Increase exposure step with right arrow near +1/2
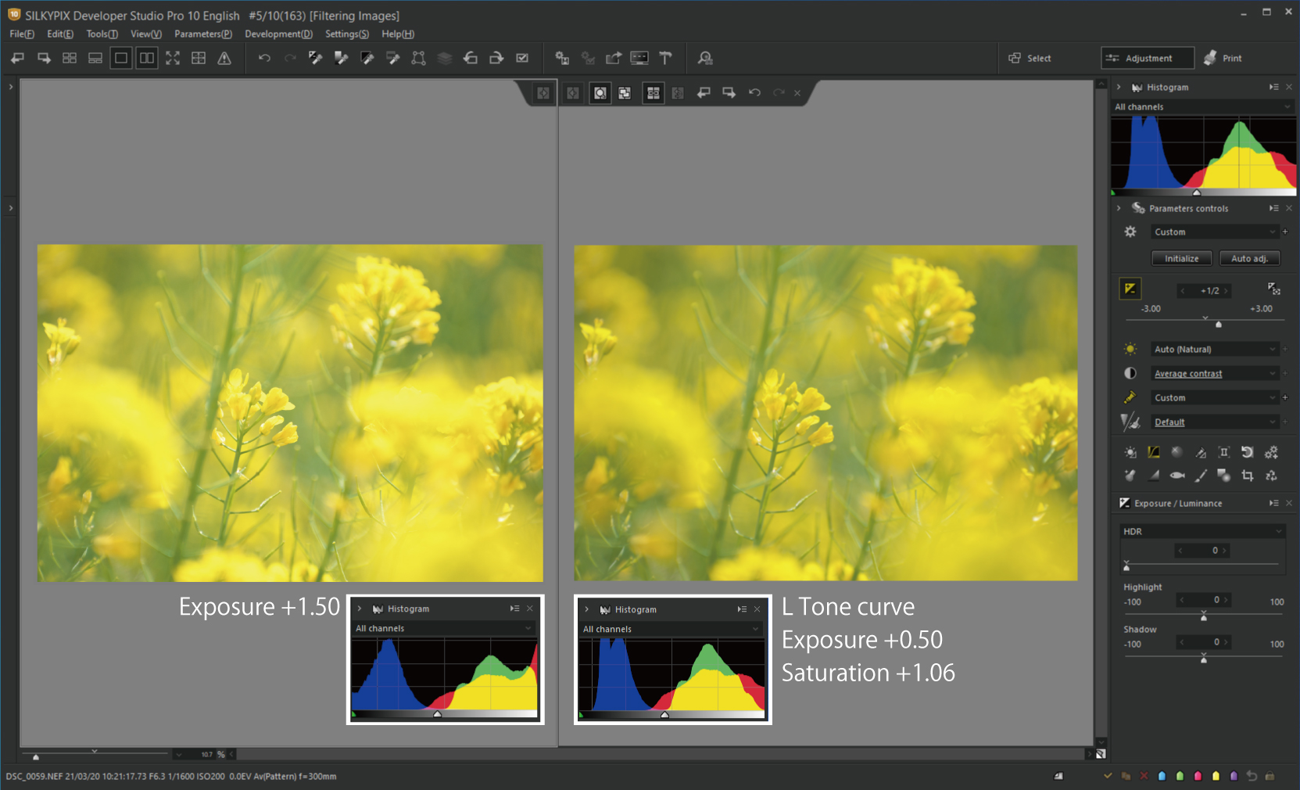The width and height of the screenshot is (1300, 790). point(1227,290)
